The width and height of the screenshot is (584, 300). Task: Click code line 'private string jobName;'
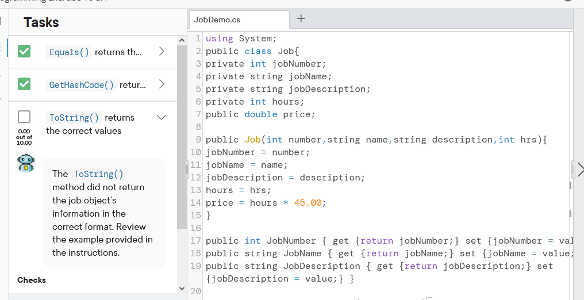click(x=269, y=76)
